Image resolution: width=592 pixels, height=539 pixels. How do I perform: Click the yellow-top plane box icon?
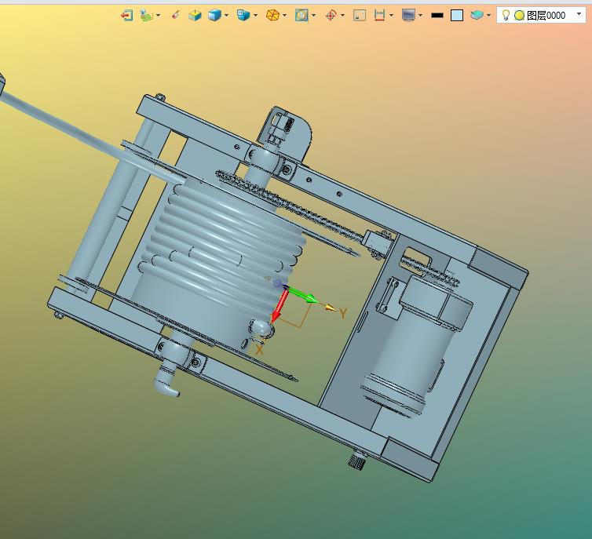pyautogui.click(x=195, y=16)
